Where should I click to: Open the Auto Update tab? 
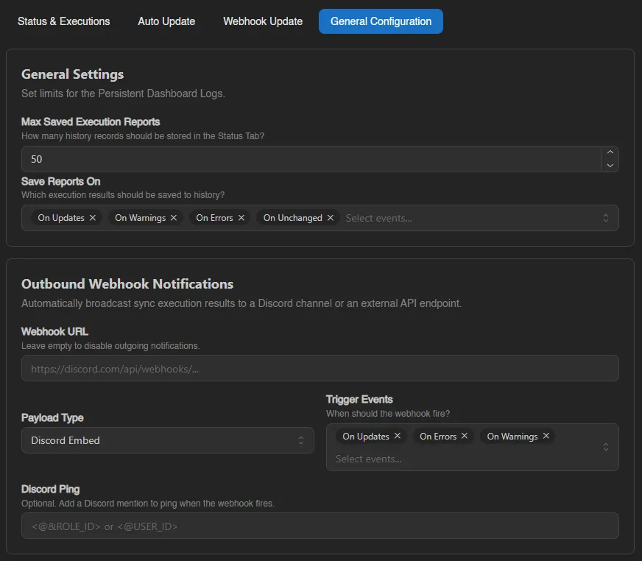(166, 21)
